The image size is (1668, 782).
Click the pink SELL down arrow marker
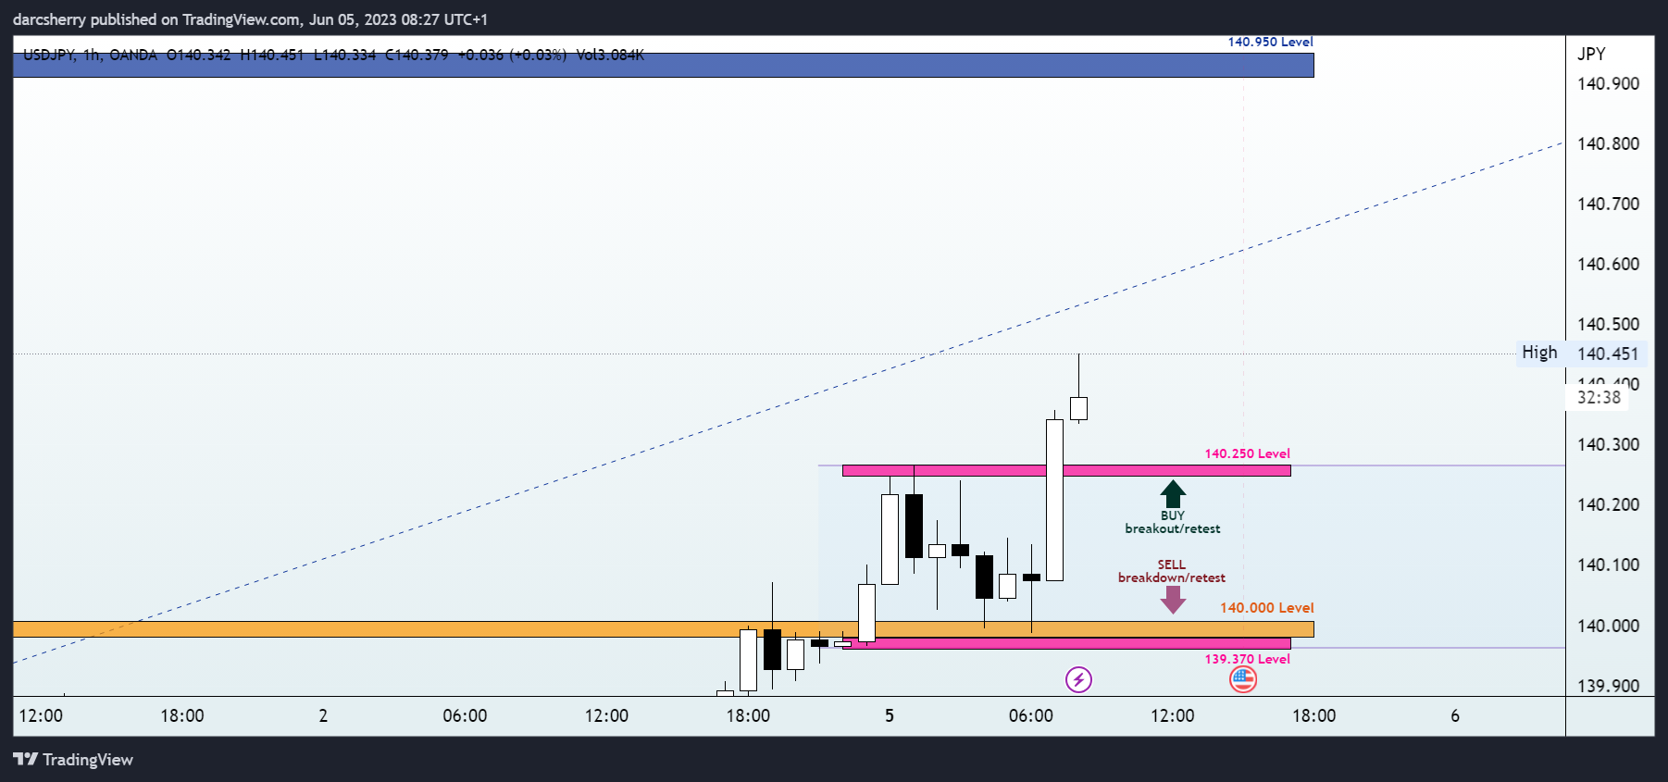[1173, 601]
